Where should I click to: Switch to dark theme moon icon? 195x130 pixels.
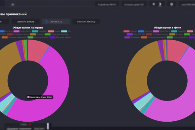[160, 4]
